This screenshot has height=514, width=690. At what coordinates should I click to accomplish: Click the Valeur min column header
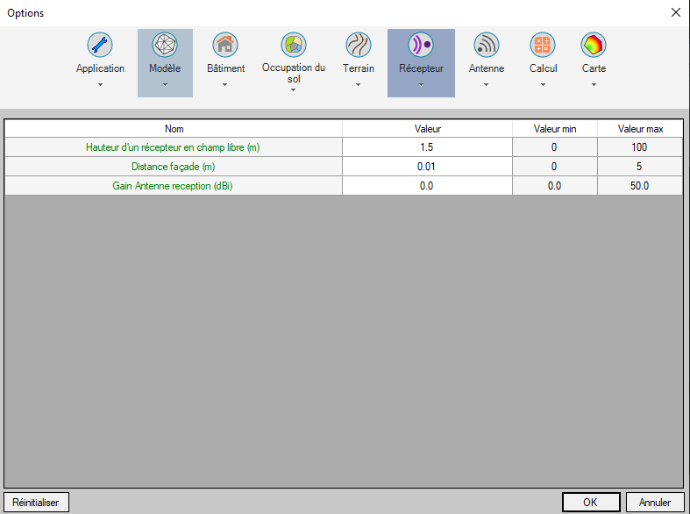click(554, 129)
